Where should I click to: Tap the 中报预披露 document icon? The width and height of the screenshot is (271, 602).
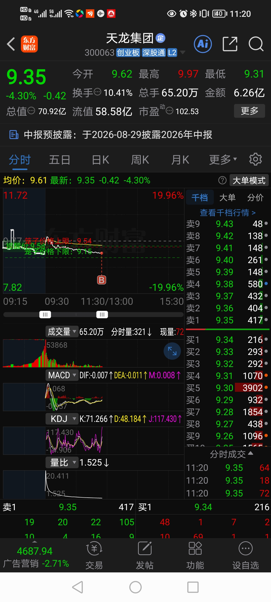(x=14, y=135)
